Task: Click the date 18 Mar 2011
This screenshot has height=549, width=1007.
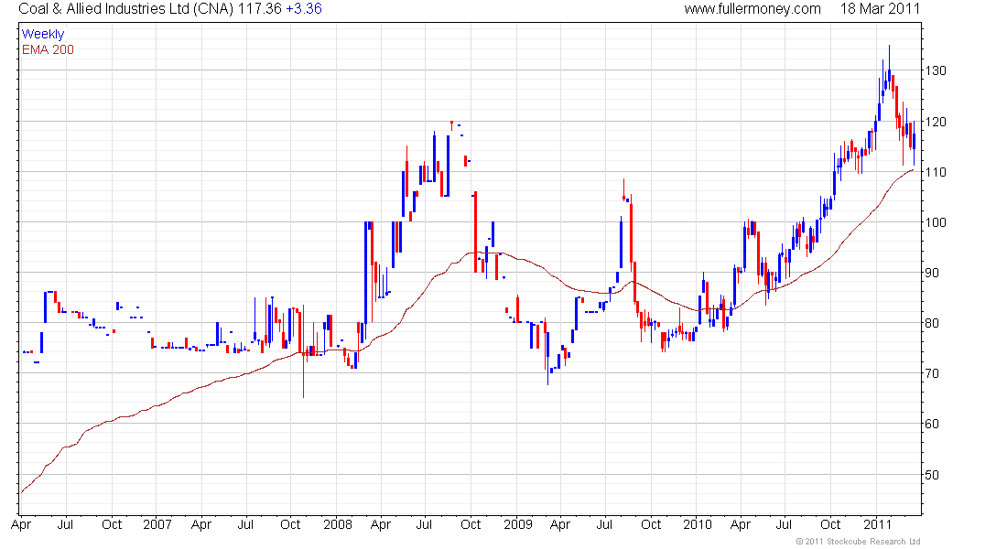Action: [x=880, y=9]
